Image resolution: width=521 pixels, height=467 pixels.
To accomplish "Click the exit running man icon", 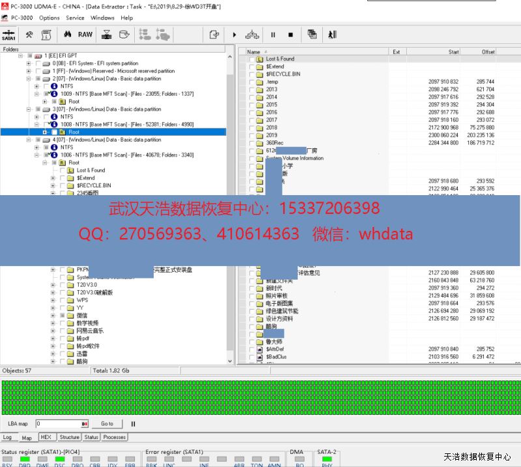I will pyautogui.click(x=332, y=34).
